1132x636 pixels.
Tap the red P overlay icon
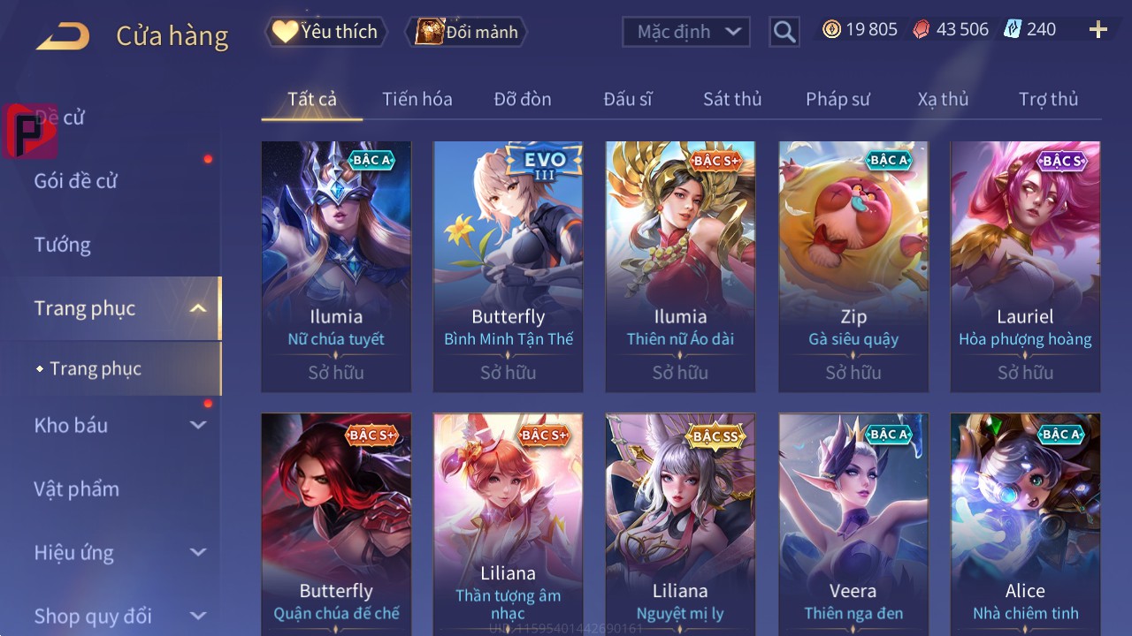click(x=29, y=131)
